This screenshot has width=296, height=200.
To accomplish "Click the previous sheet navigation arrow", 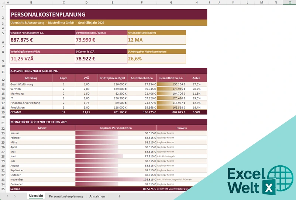I will (7, 196).
